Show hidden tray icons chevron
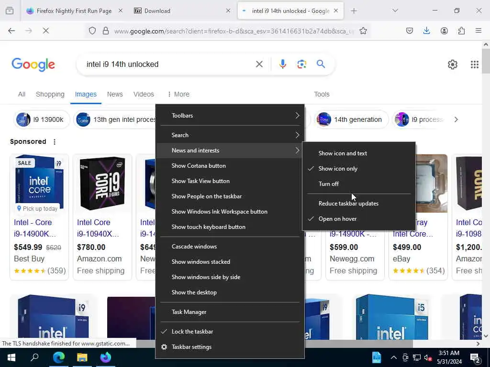 pyautogui.click(x=394, y=357)
